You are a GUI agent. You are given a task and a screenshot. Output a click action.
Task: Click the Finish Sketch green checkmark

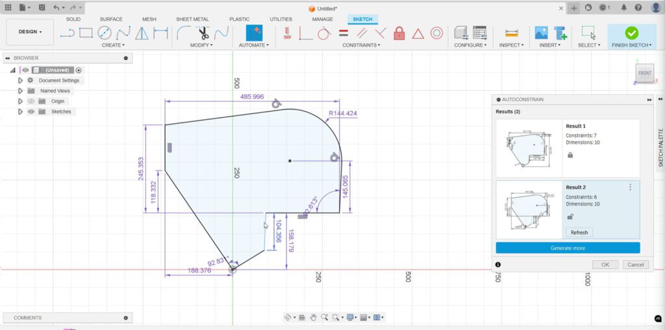(x=631, y=32)
